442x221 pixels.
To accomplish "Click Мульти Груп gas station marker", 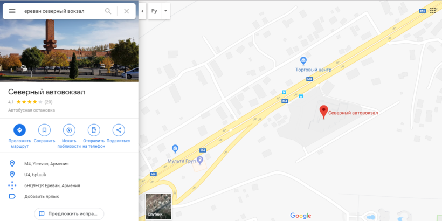I will click(200, 160).
